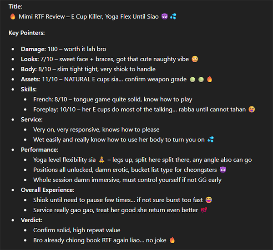Click the bold 'Verdict:' label

coord(31,220)
